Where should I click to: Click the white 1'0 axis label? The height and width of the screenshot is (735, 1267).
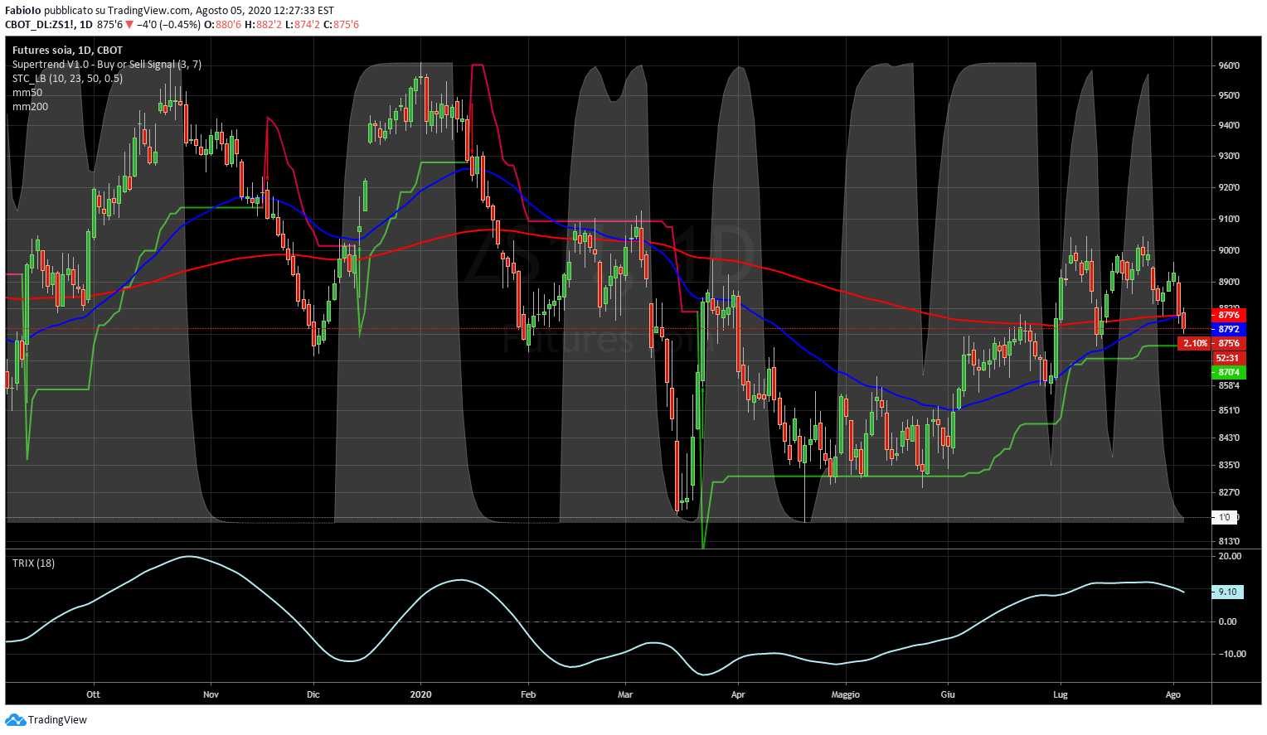[1225, 518]
